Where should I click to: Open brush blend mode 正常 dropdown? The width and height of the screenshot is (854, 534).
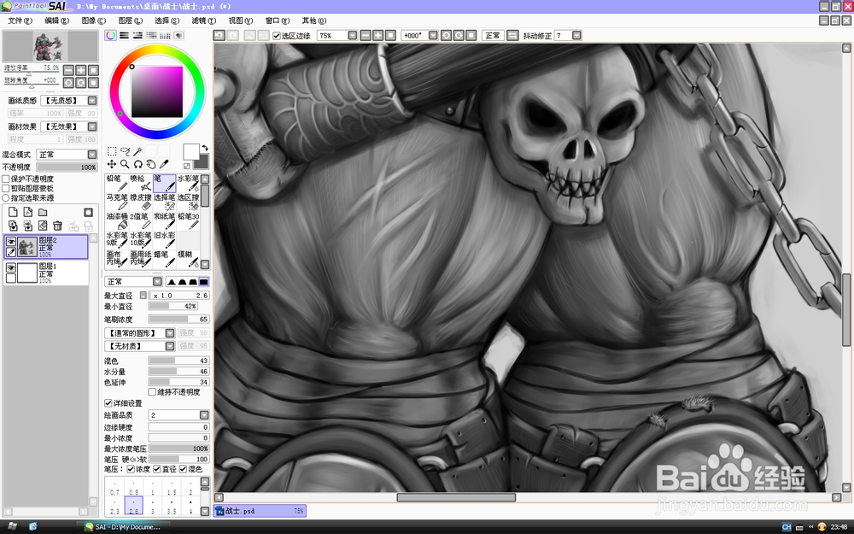(157, 282)
